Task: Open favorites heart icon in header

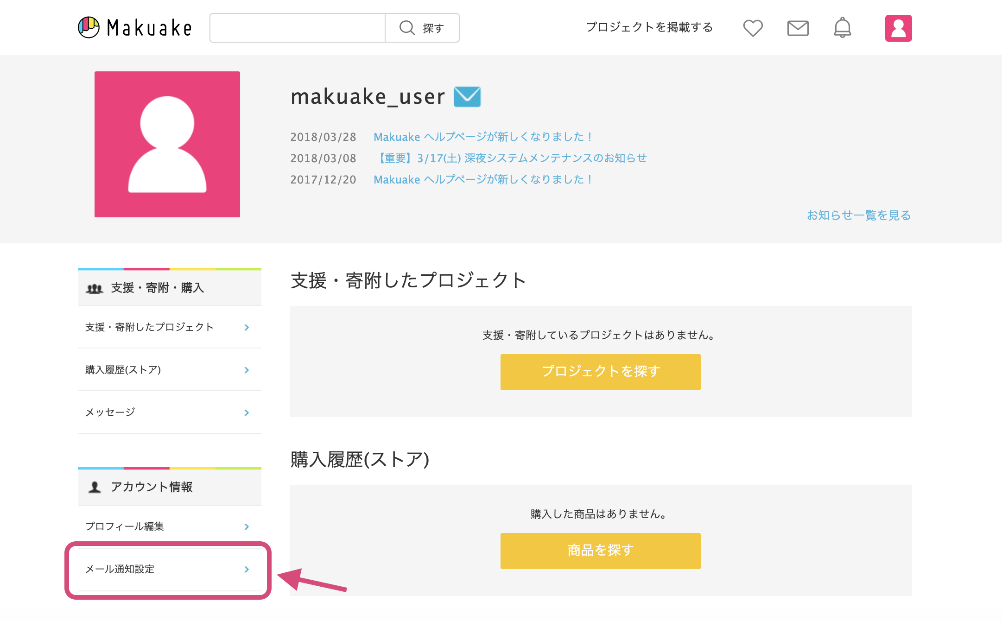Action: pos(753,28)
